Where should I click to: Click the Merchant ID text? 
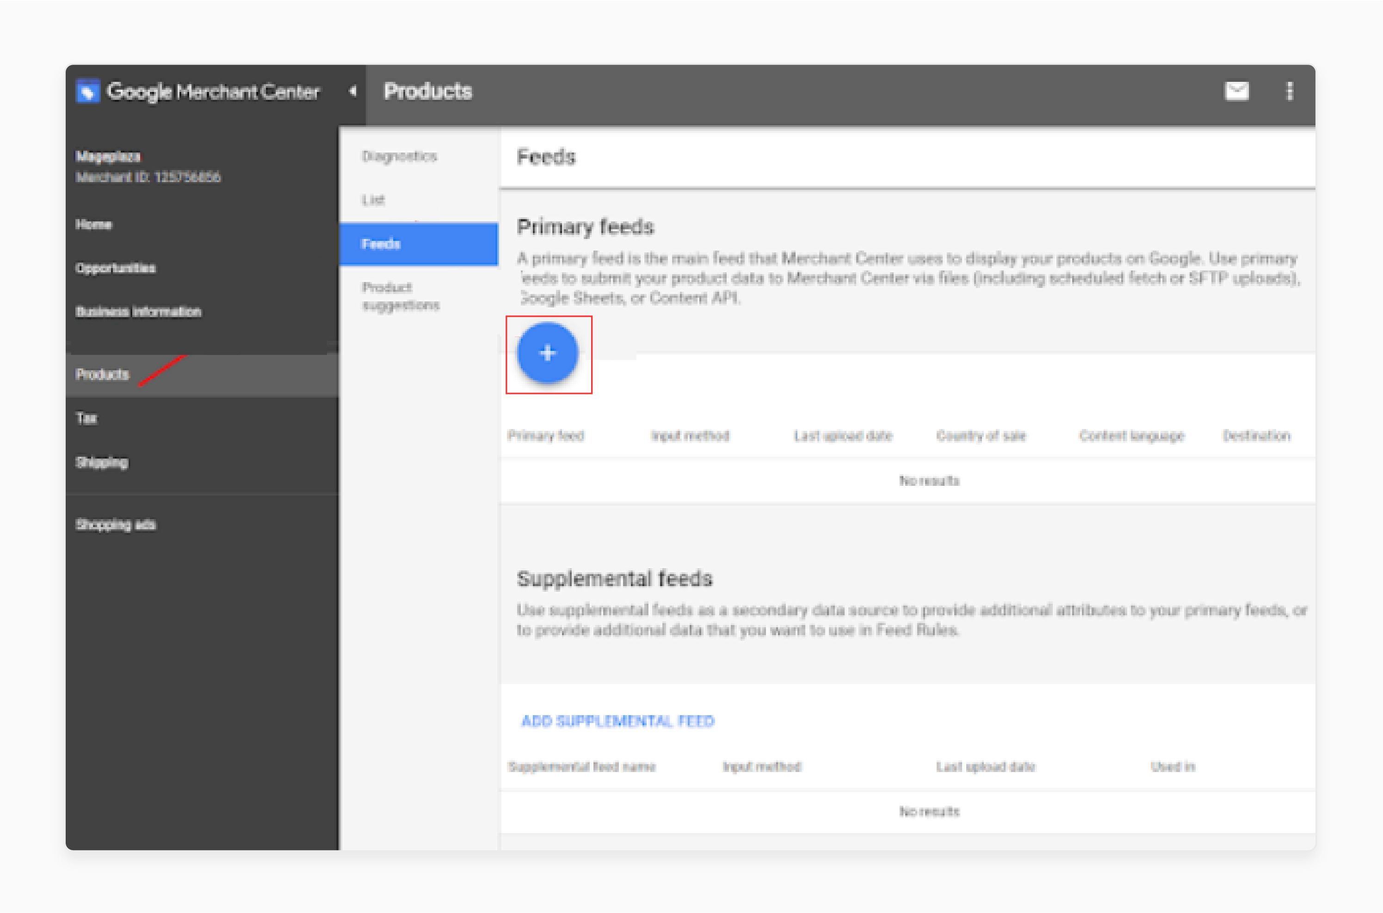point(148,177)
